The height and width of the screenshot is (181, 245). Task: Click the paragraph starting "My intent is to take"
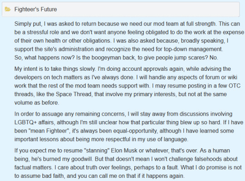(x=127, y=86)
